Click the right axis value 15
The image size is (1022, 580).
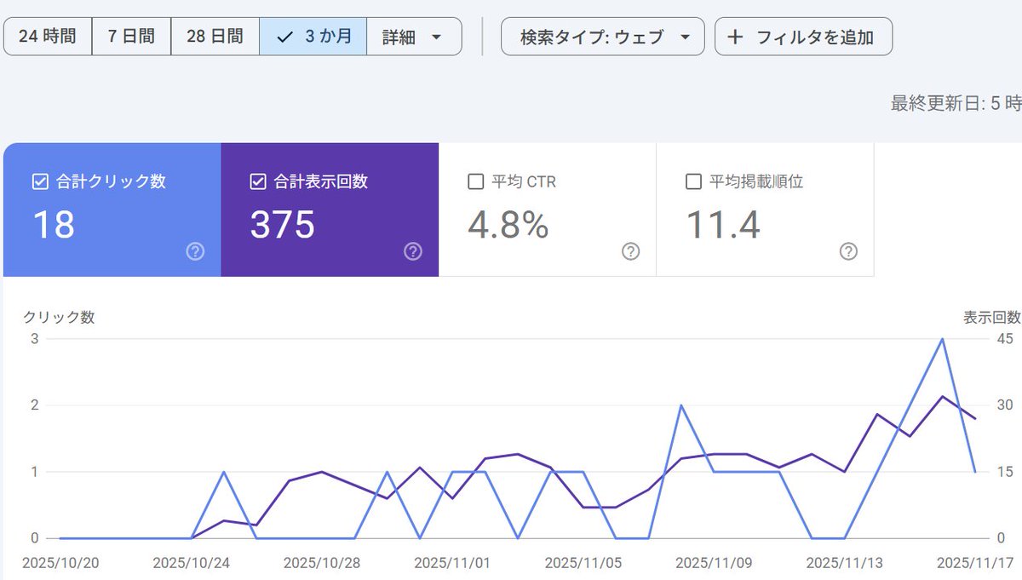[x=1004, y=471]
